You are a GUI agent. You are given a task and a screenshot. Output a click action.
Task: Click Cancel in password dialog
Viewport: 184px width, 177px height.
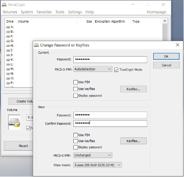(166, 65)
